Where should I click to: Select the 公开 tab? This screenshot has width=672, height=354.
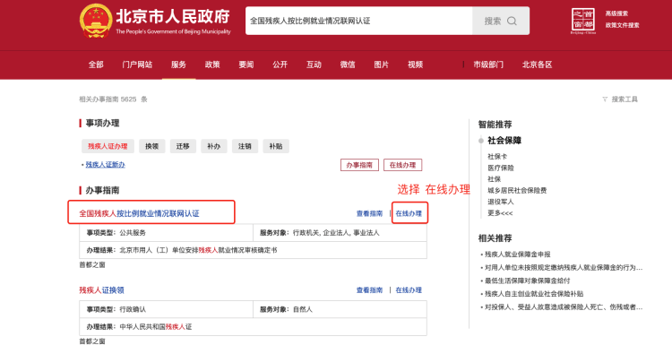280,65
